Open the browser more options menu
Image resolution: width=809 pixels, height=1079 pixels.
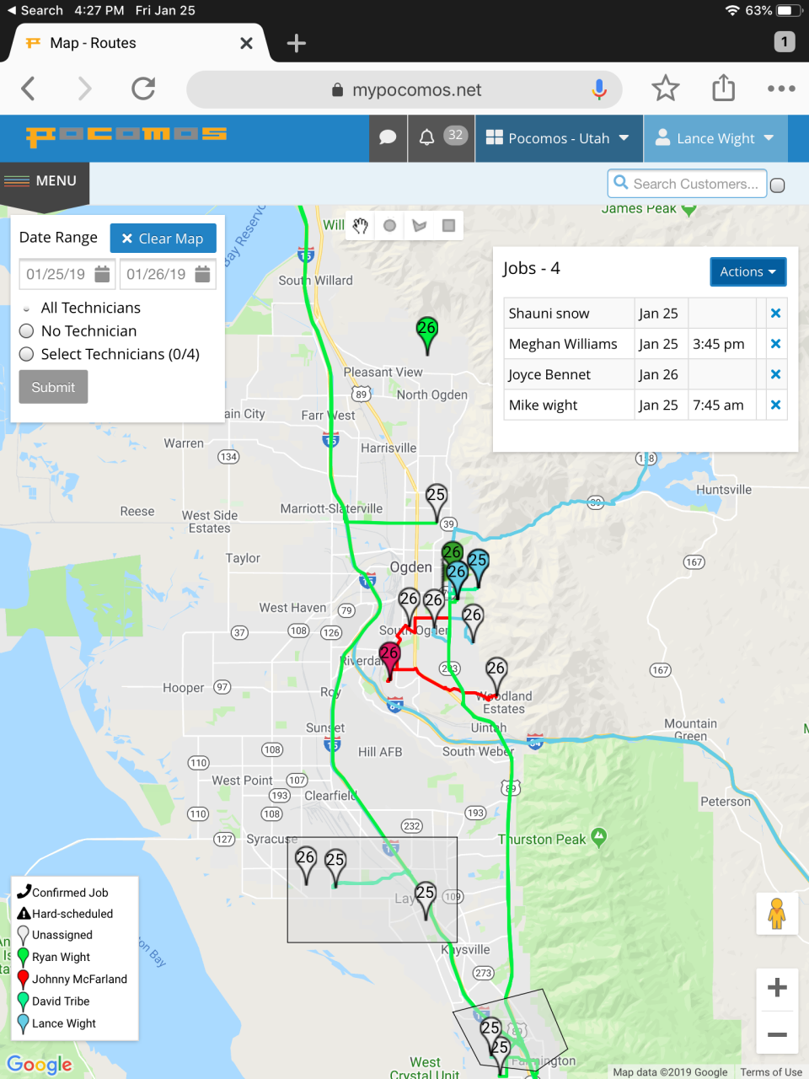point(781,89)
